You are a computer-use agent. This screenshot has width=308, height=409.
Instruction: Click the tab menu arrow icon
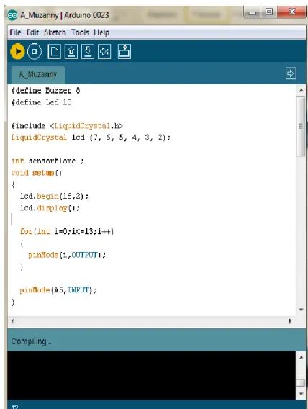coord(291,73)
